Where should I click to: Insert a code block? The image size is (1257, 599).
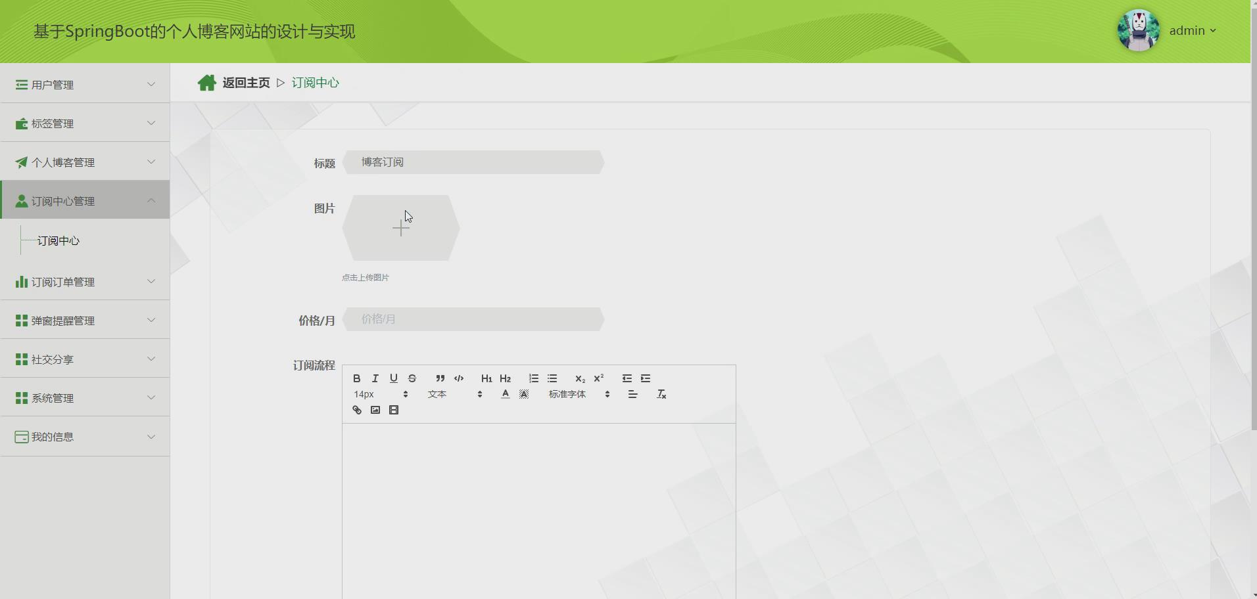[458, 378]
